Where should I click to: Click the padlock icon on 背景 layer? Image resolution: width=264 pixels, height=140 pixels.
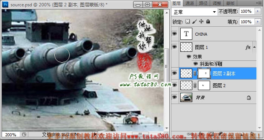point(249,98)
